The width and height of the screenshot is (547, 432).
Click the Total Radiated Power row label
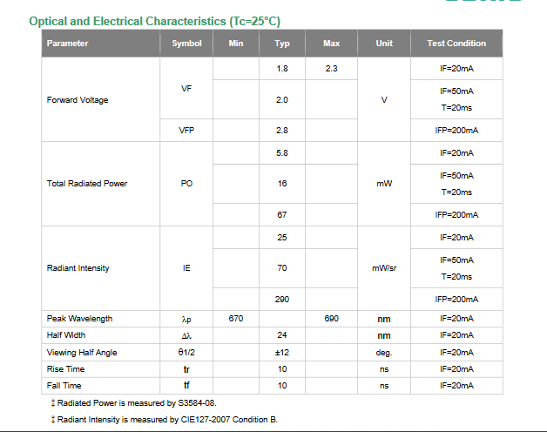point(87,184)
